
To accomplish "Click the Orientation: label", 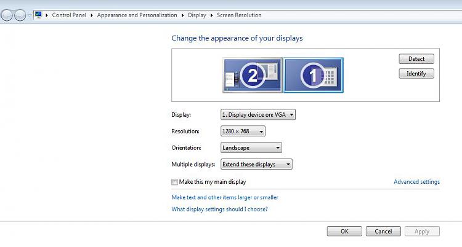I will tap(186, 147).
